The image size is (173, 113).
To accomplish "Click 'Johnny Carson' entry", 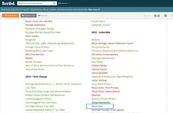I will click(99, 69).
